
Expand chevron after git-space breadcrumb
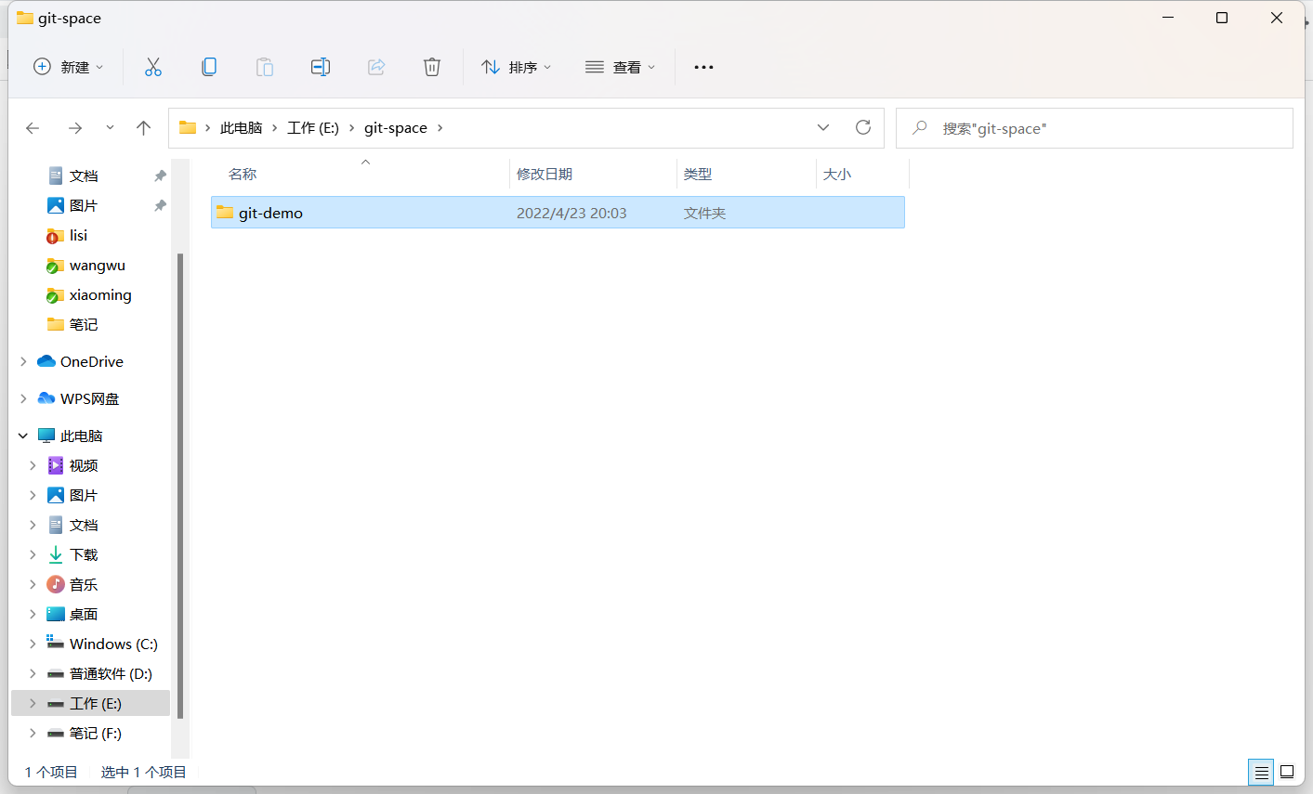(440, 128)
